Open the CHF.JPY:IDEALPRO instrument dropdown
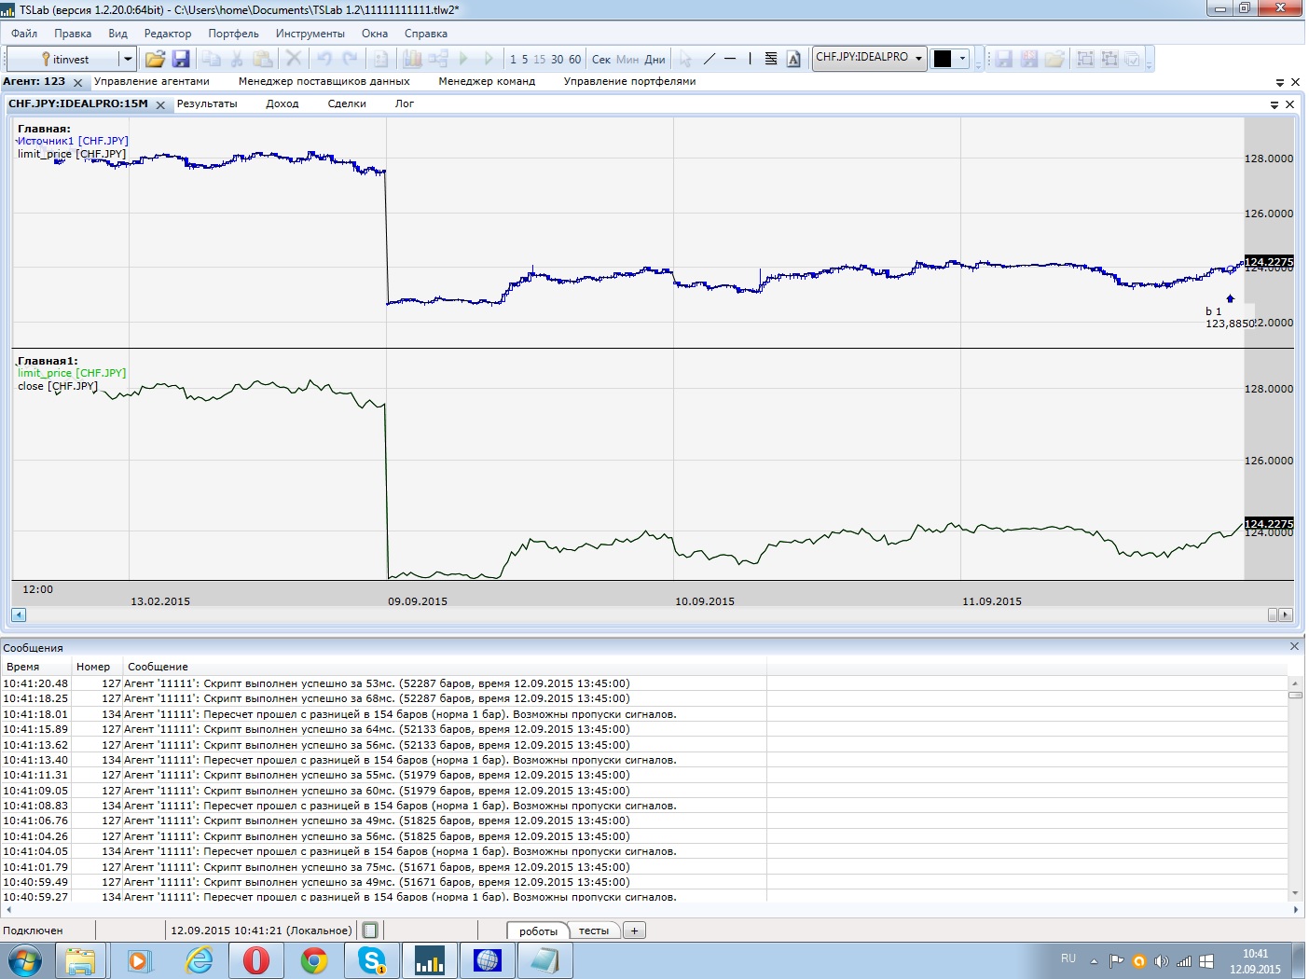The image size is (1309, 979). tap(918, 58)
